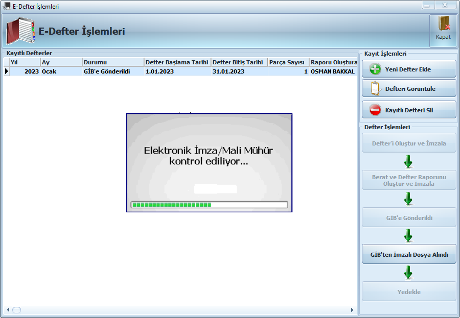Minimize the E-Defter İşlemleri window
This screenshot has height=318, width=460.
(427, 5)
